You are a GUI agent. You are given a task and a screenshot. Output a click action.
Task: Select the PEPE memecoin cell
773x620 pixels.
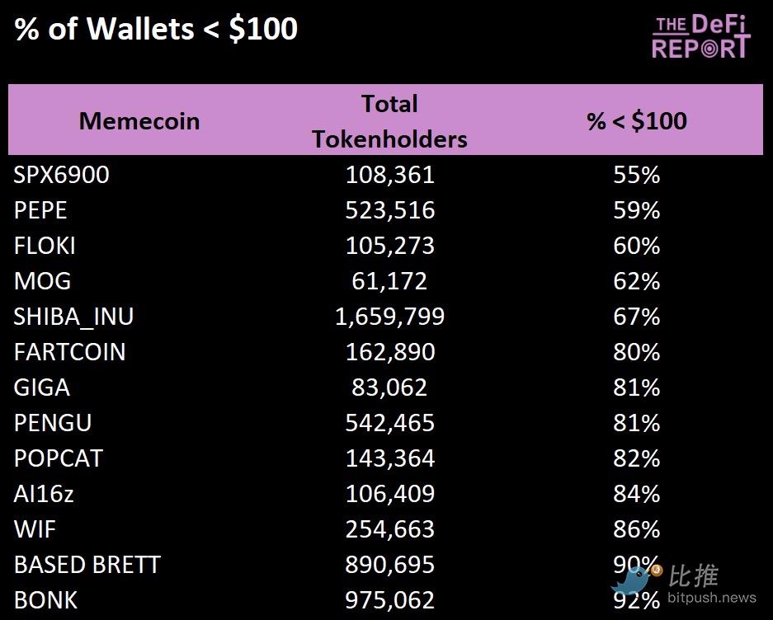click(x=40, y=210)
